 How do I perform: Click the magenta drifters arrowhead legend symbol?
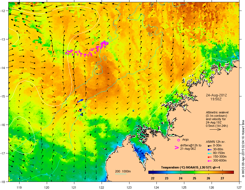coord(177,148)
